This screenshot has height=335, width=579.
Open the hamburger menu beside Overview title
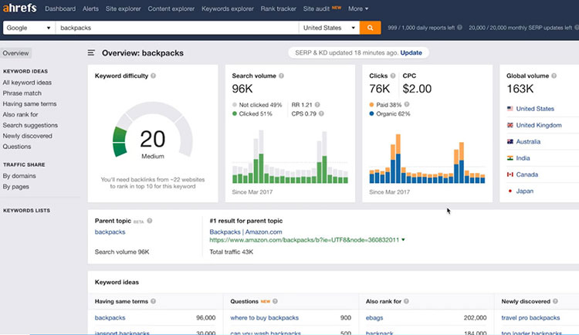point(91,53)
